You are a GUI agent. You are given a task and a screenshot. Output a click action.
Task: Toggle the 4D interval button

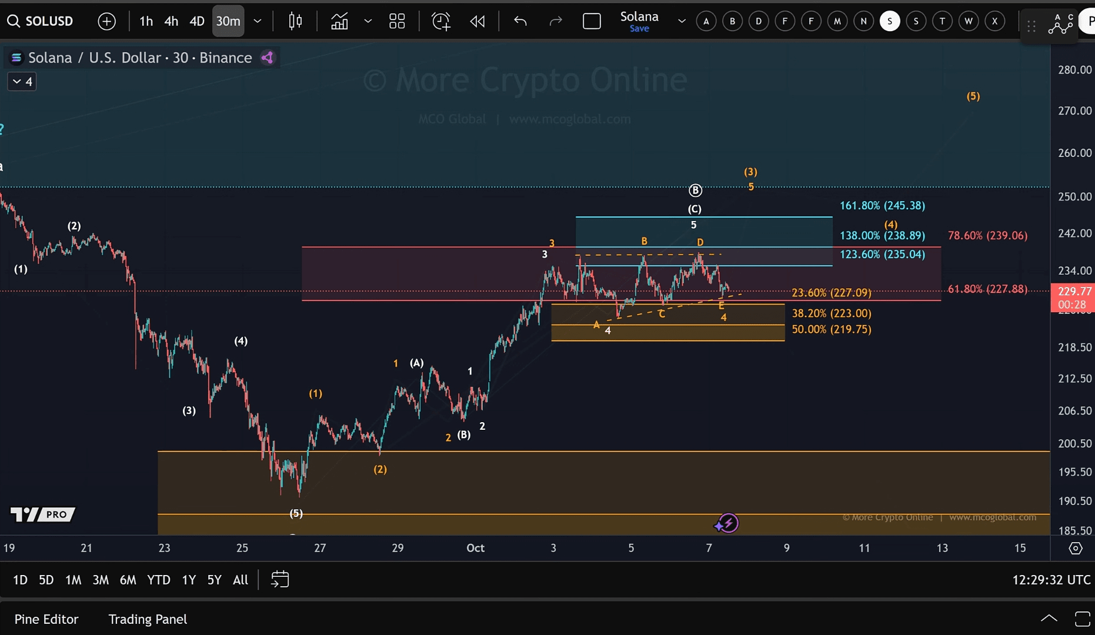coord(196,22)
